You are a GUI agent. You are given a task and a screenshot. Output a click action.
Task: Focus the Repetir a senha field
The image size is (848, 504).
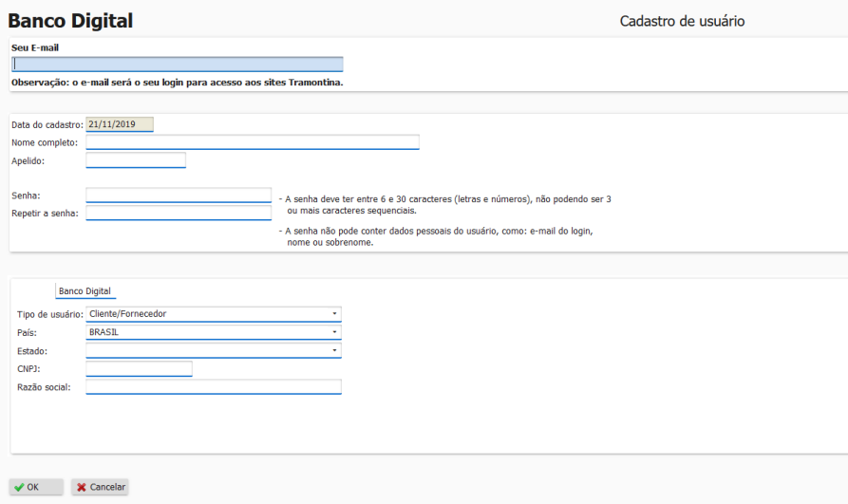pyautogui.click(x=179, y=213)
